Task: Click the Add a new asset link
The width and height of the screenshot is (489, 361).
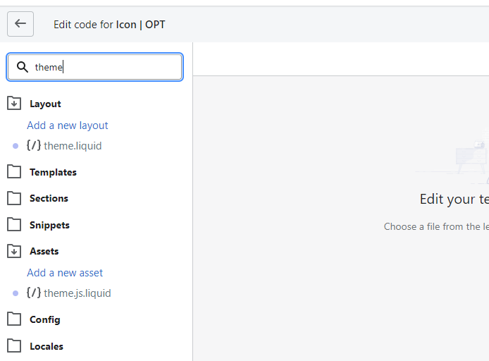Action: pyautogui.click(x=65, y=273)
